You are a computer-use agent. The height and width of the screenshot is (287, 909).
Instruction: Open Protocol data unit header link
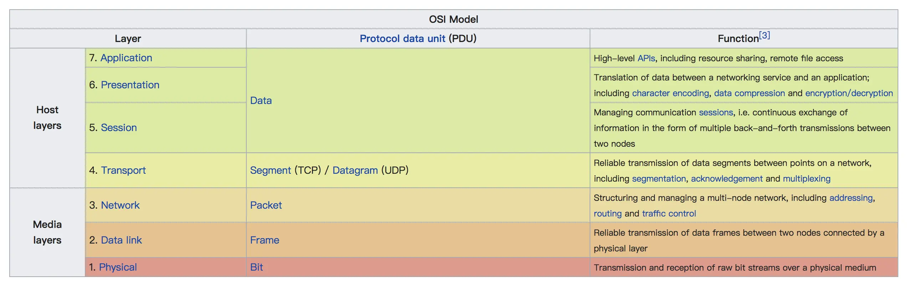tap(402, 39)
